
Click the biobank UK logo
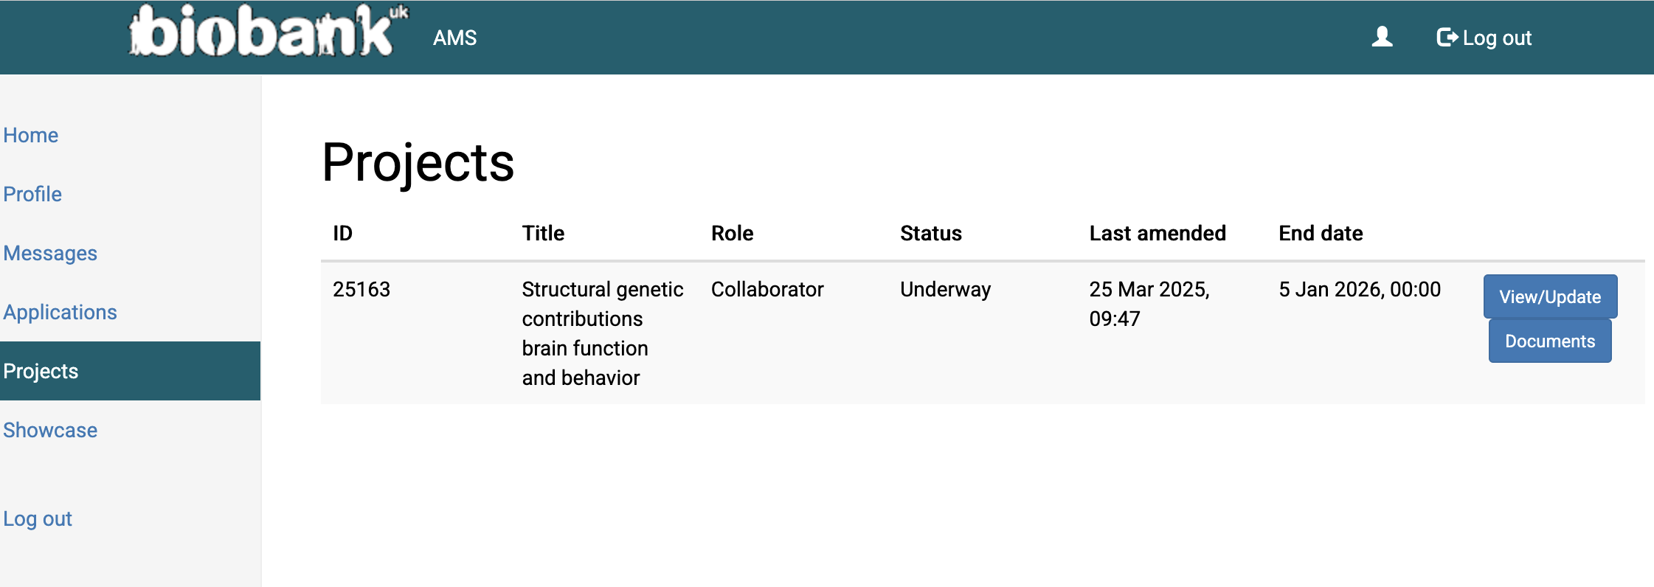point(268,31)
